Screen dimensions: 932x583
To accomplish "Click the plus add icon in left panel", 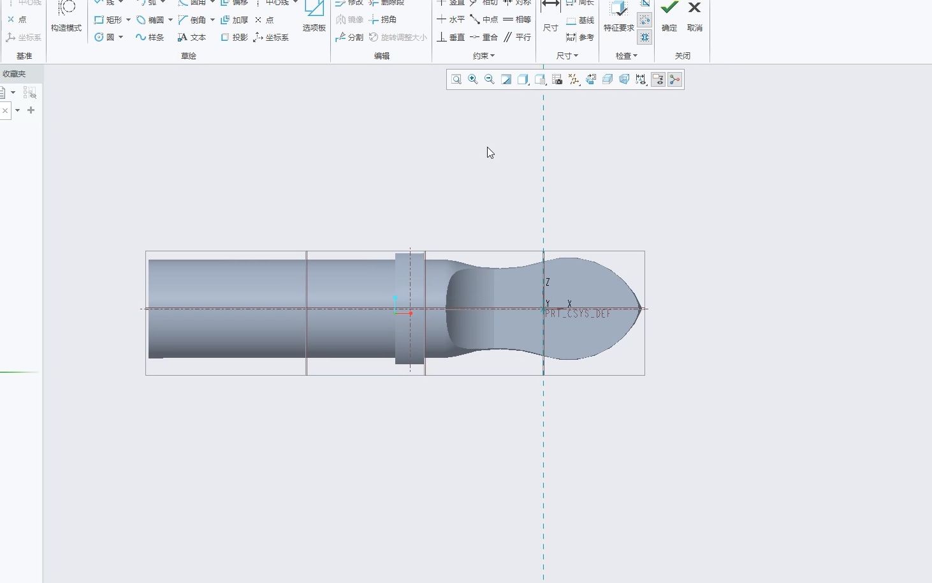I will [x=31, y=110].
